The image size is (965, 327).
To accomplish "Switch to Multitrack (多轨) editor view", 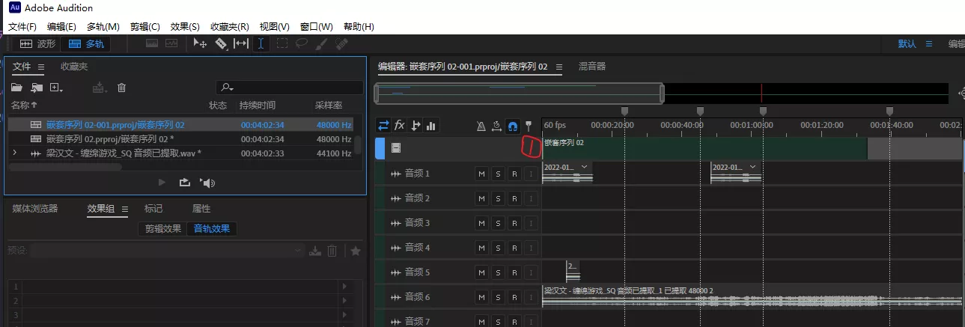I will (86, 44).
